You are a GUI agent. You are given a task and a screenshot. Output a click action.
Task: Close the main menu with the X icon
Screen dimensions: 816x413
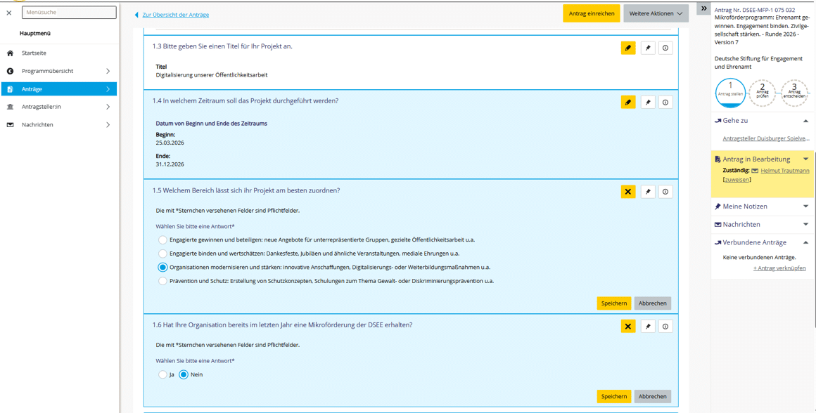click(9, 13)
